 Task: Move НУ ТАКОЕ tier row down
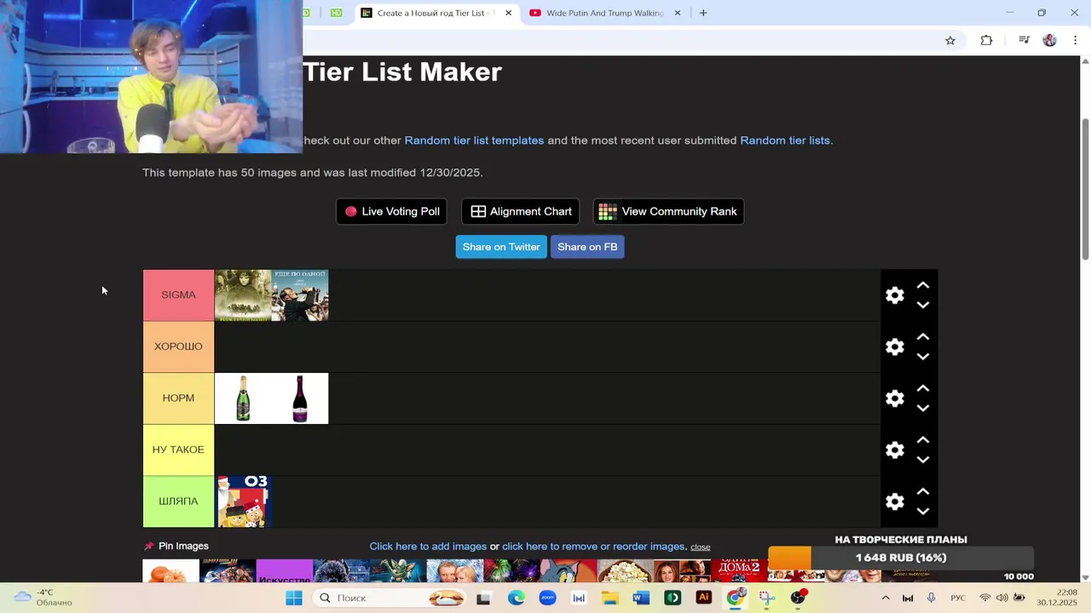coord(922,460)
